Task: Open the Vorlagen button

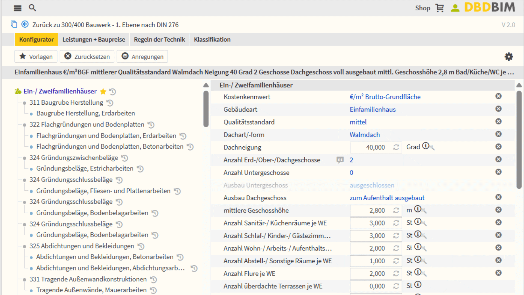Action: coord(36,57)
